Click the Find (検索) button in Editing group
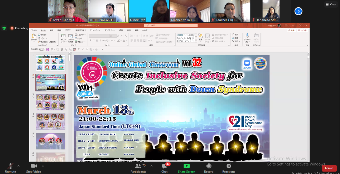Image resolution: width=340 pixels, height=174 pixels. tap(235, 35)
